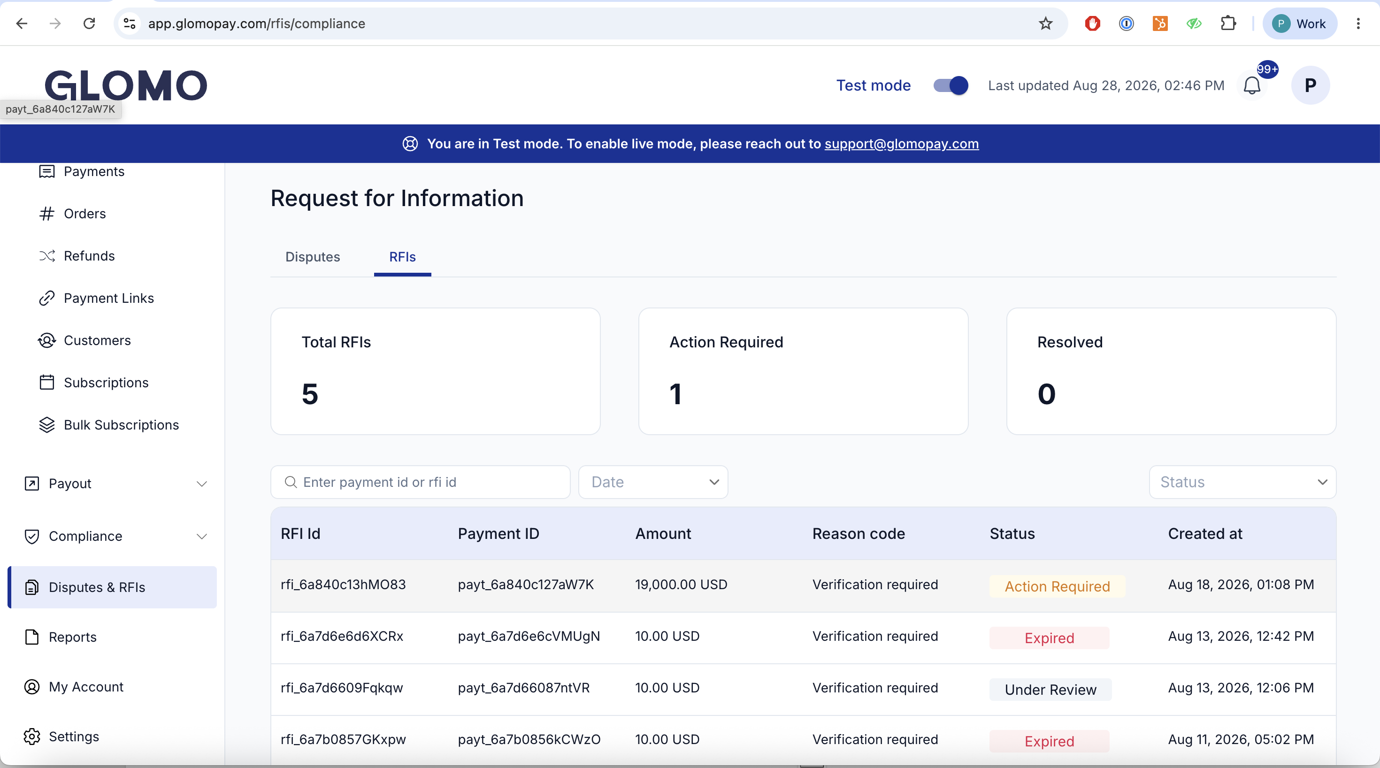
Task: Open Payments in the sidebar
Action: coord(94,171)
